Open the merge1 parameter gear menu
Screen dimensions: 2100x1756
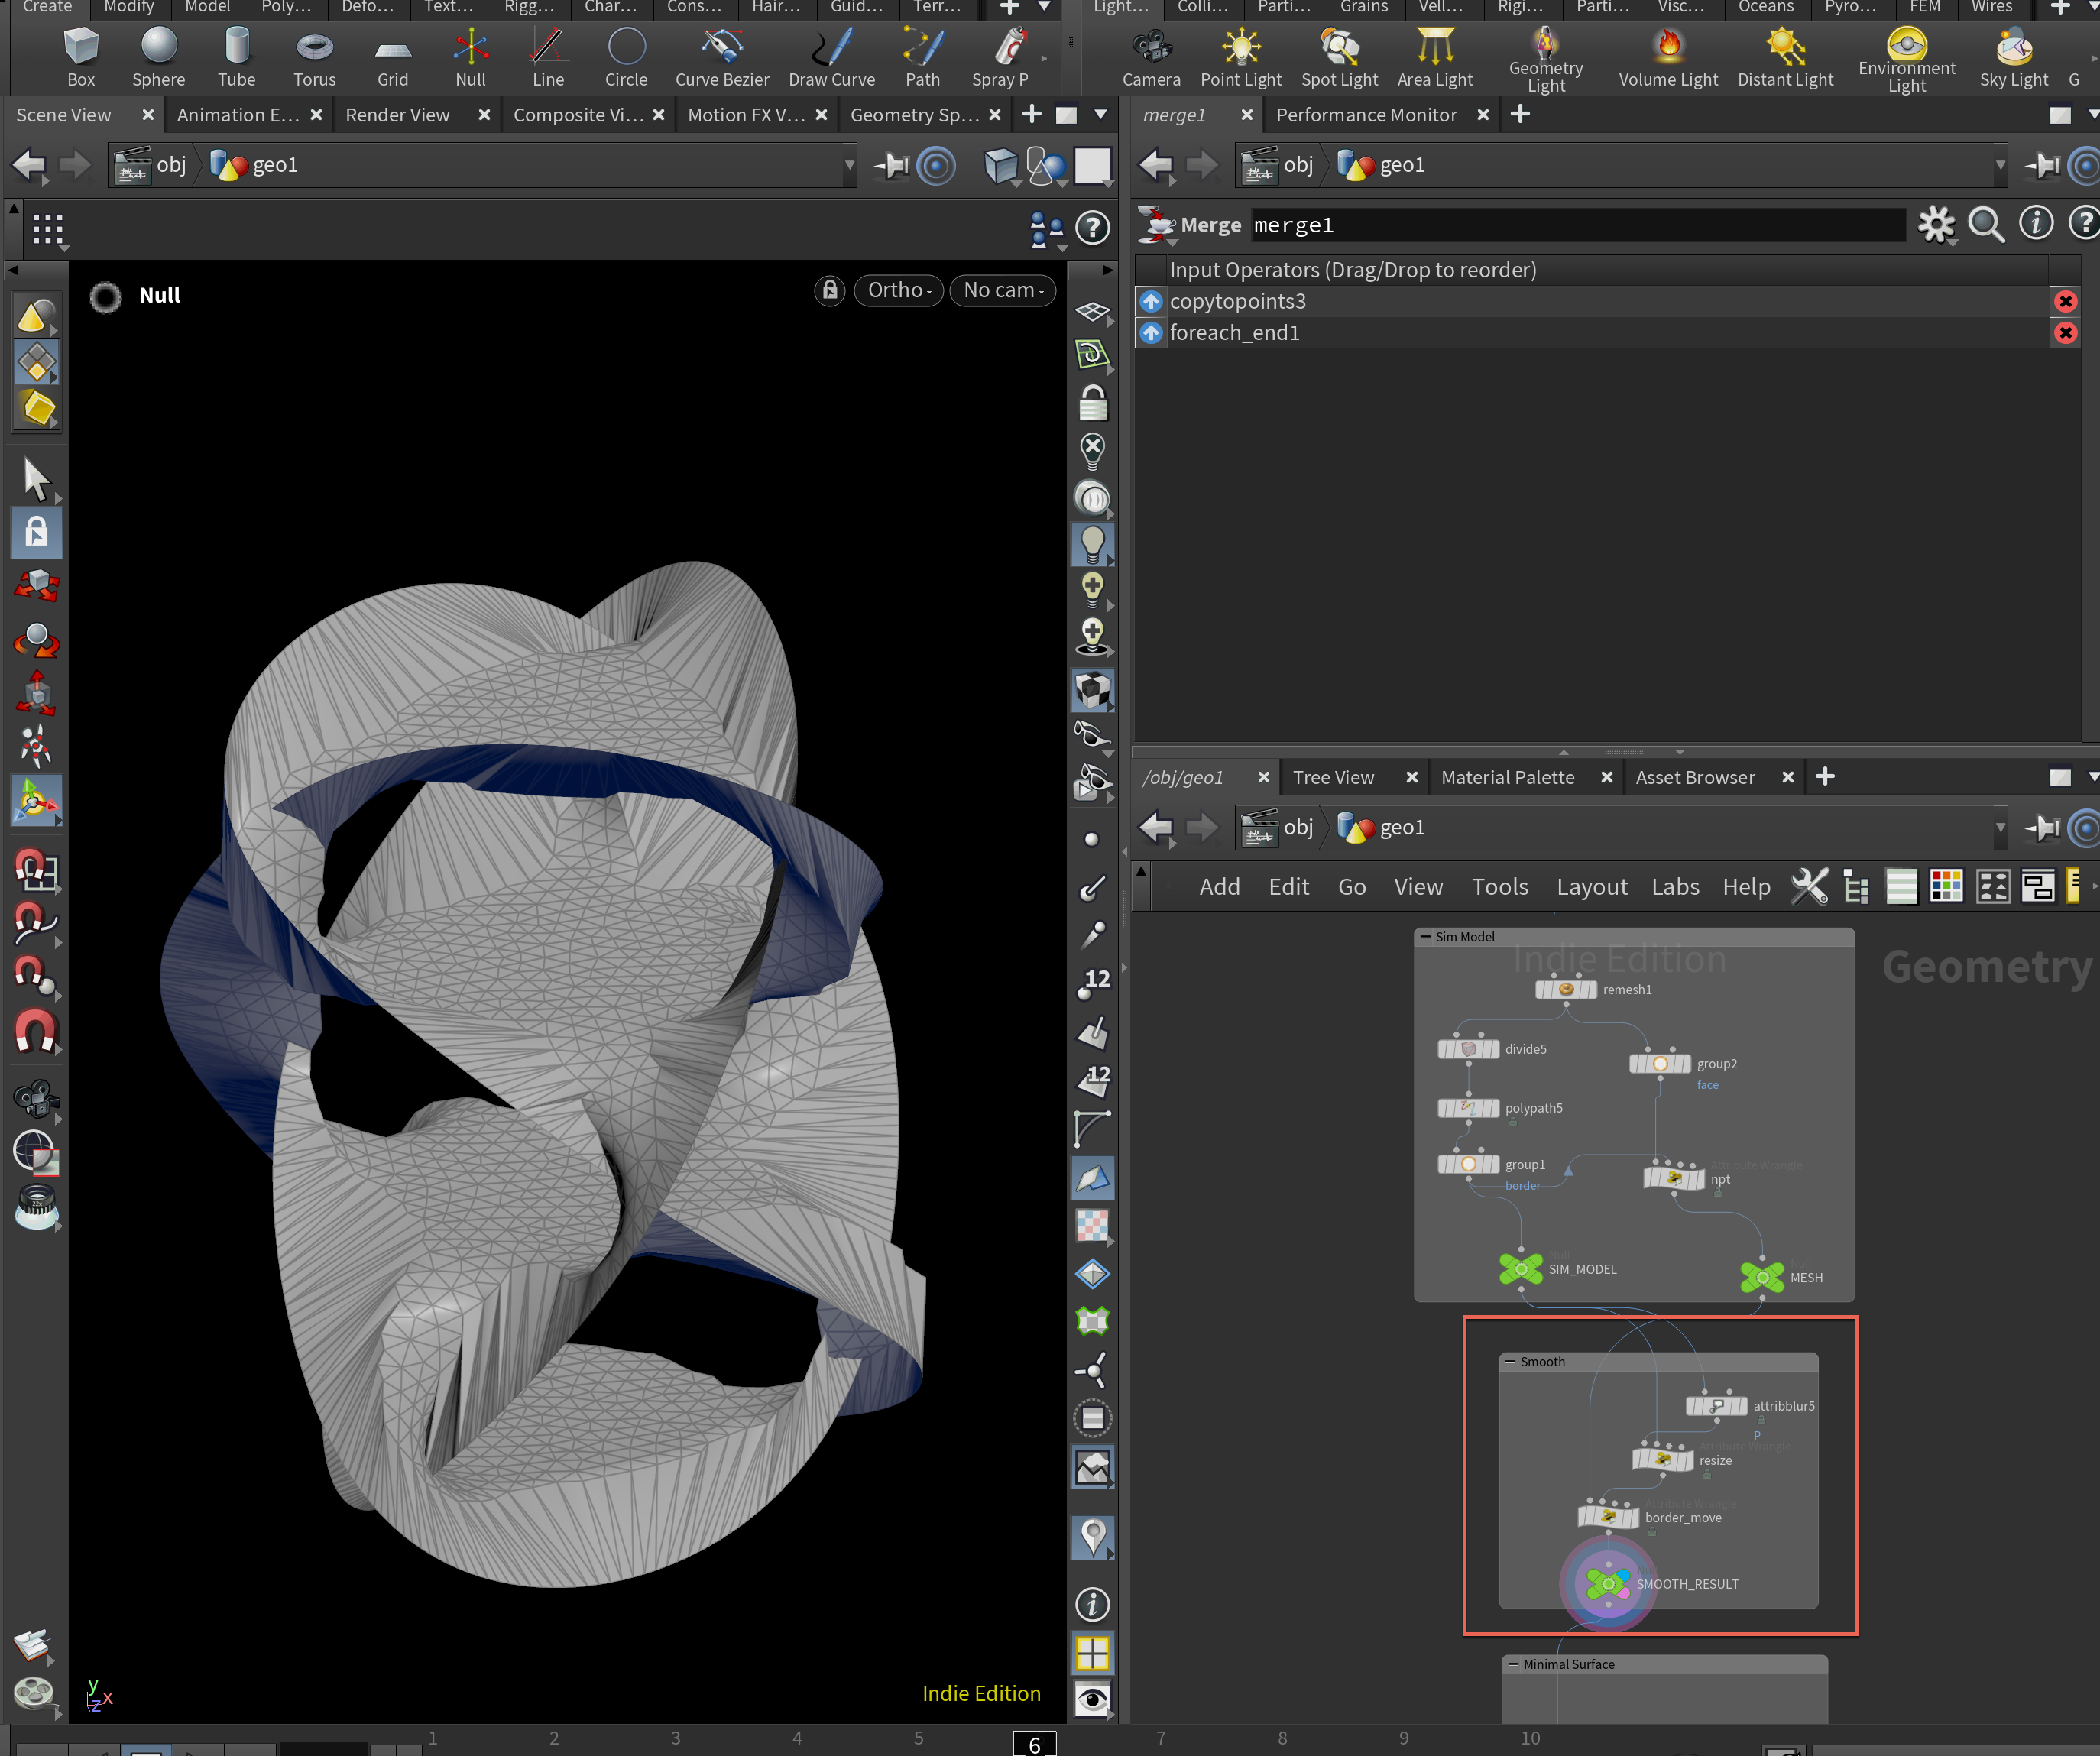coord(1935,224)
